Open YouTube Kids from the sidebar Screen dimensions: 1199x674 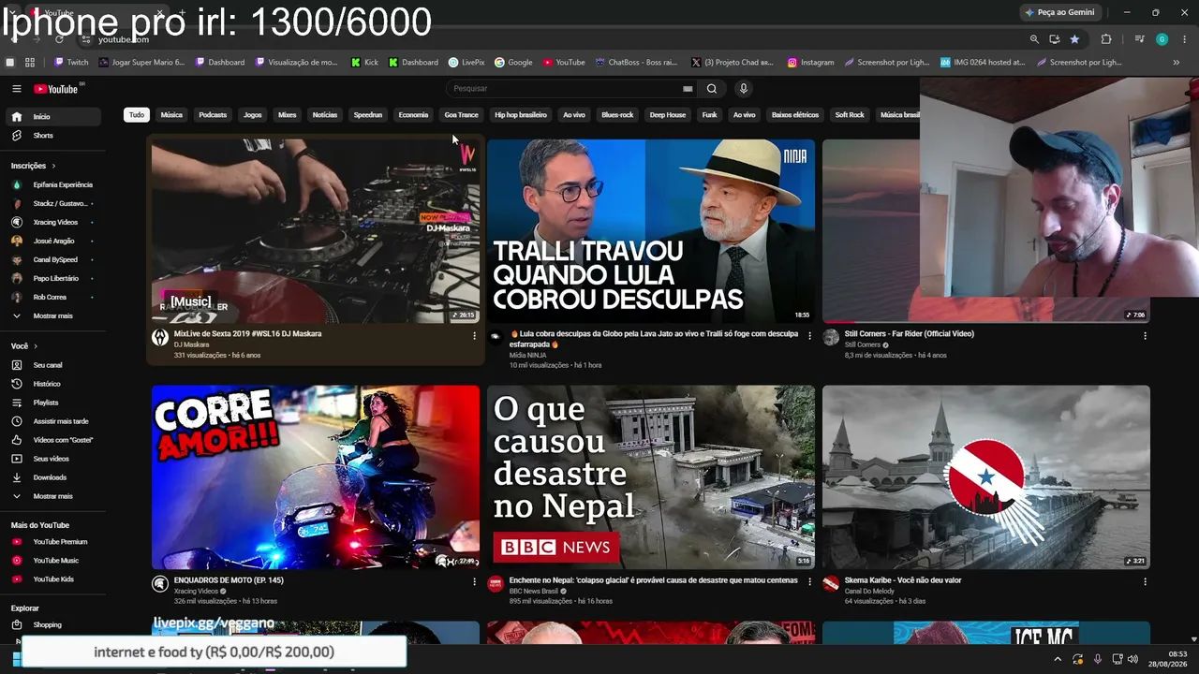click(52, 579)
